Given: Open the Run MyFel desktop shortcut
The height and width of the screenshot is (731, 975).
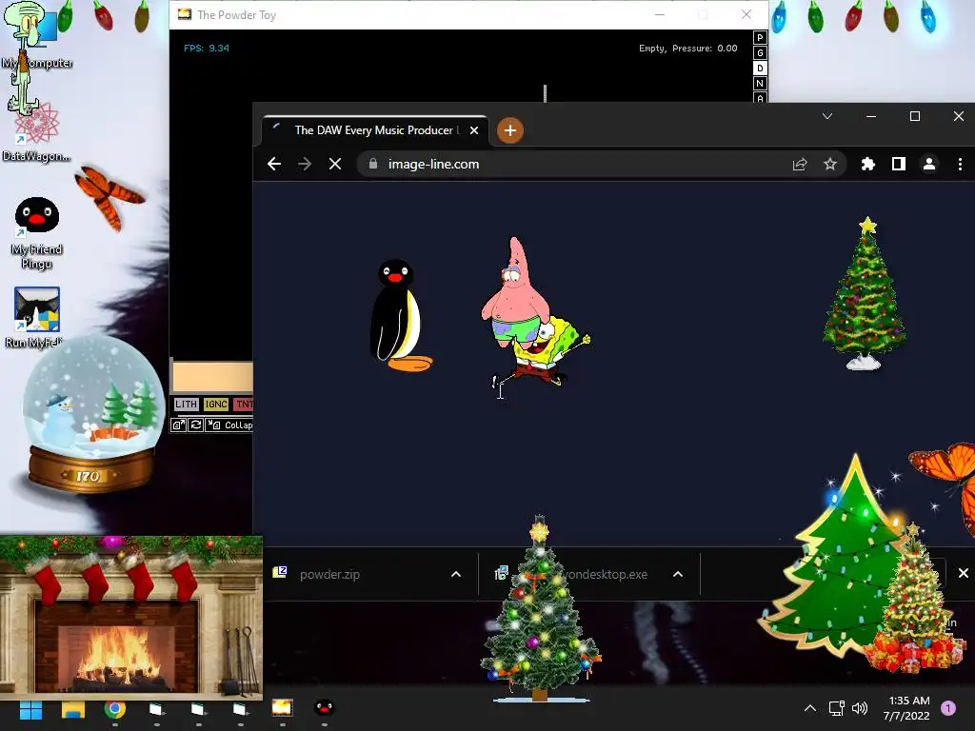Looking at the screenshot, I should click(36, 317).
